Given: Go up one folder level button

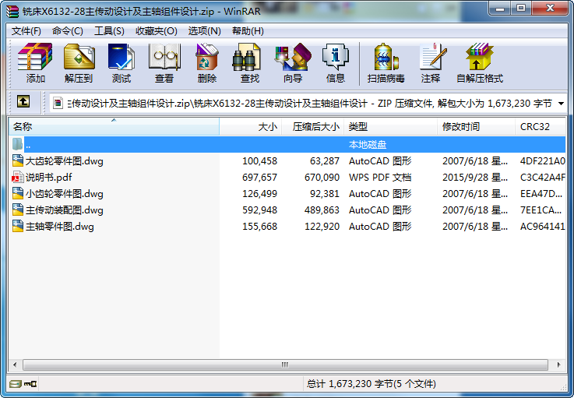Looking at the screenshot, I should point(23,102).
